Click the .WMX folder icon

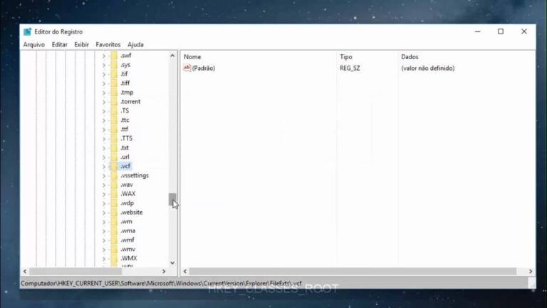pyautogui.click(x=114, y=258)
